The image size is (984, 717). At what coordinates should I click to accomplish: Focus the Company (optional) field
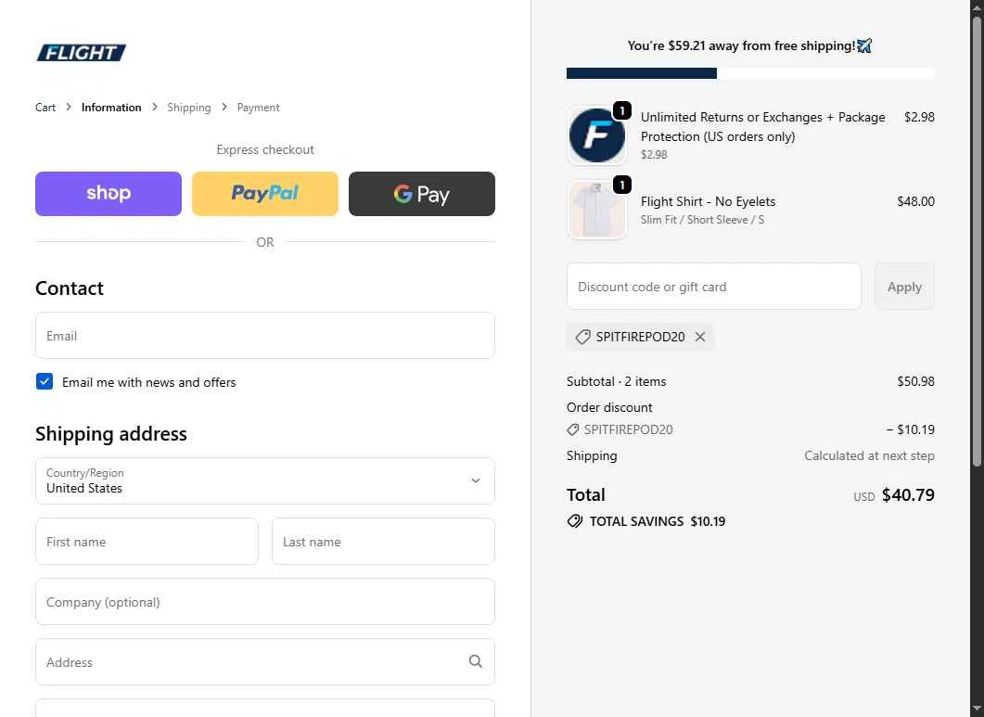click(x=265, y=601)
